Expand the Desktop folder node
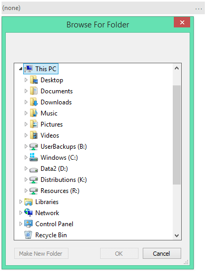Viewport: 207px width, 271px height. pyautogui.click(x=26, y=80)
